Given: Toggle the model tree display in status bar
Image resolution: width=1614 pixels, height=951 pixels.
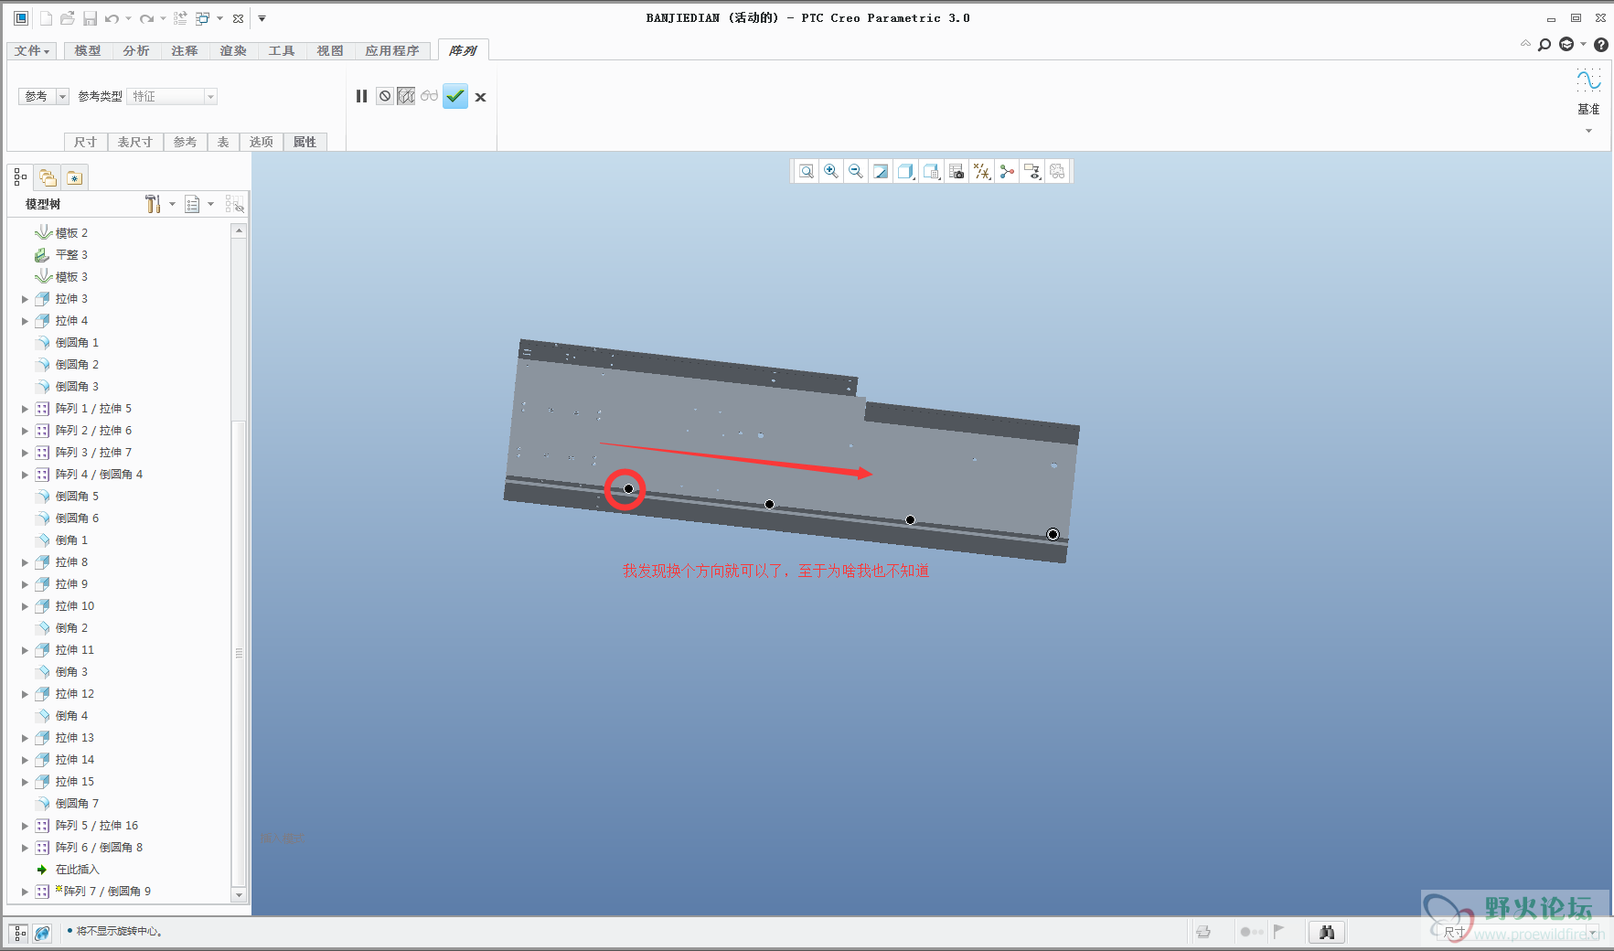Looking at the screenshot, I should pos(19,933).
